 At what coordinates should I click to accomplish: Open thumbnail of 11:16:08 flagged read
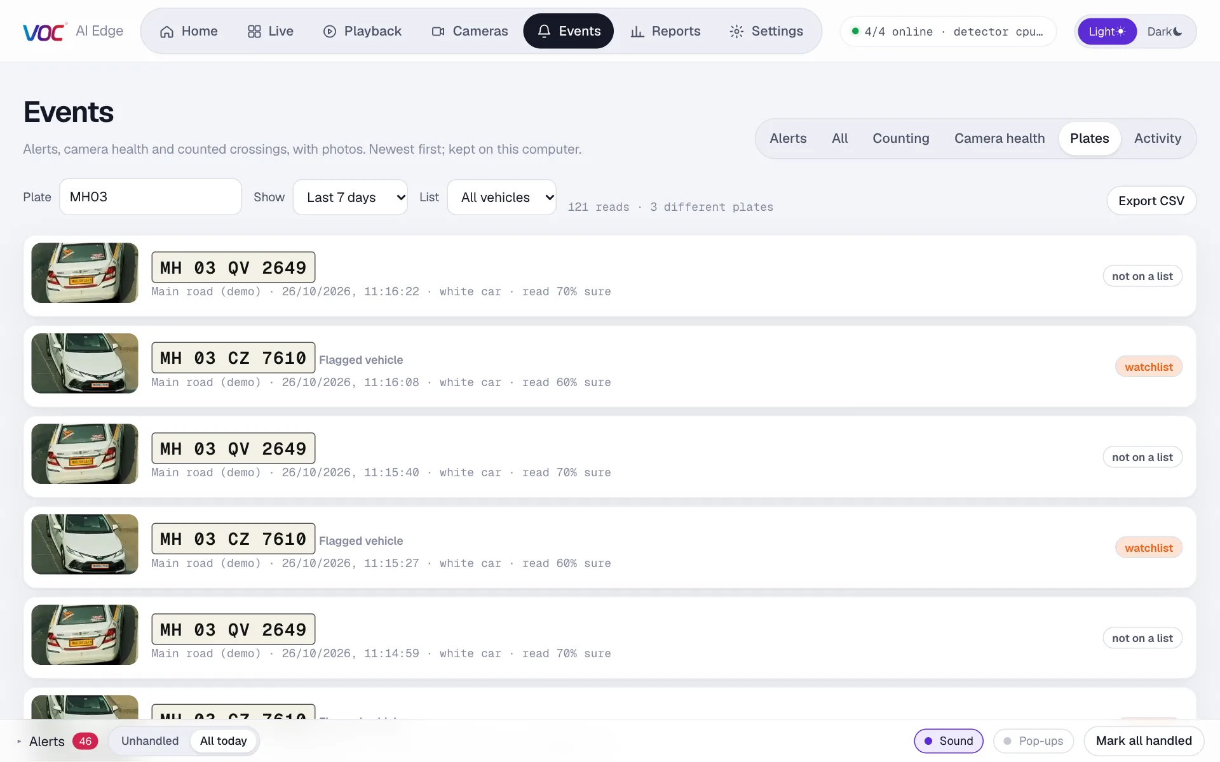coord(85,363)
